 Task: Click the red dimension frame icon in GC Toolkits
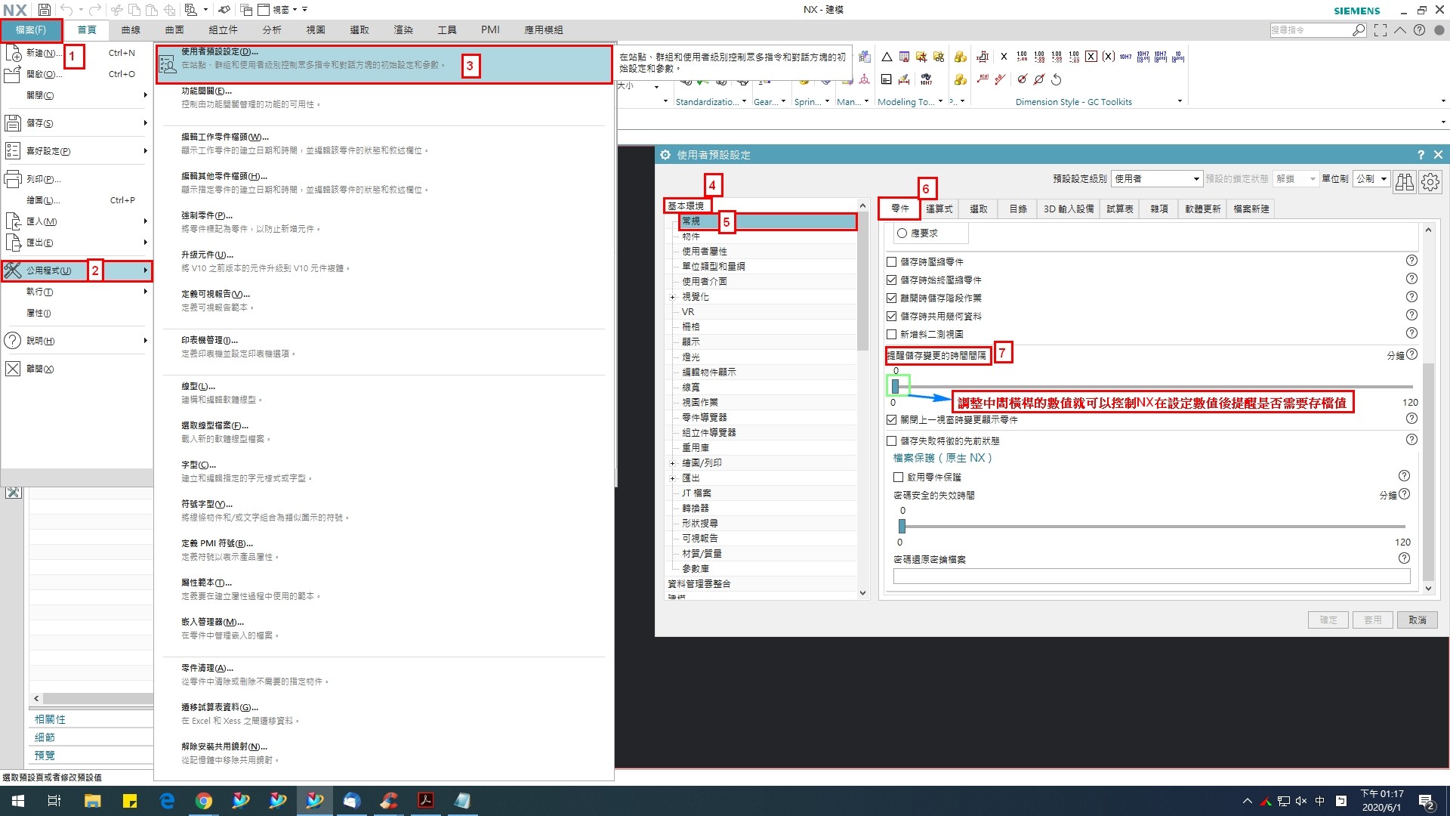click(983, 57)
